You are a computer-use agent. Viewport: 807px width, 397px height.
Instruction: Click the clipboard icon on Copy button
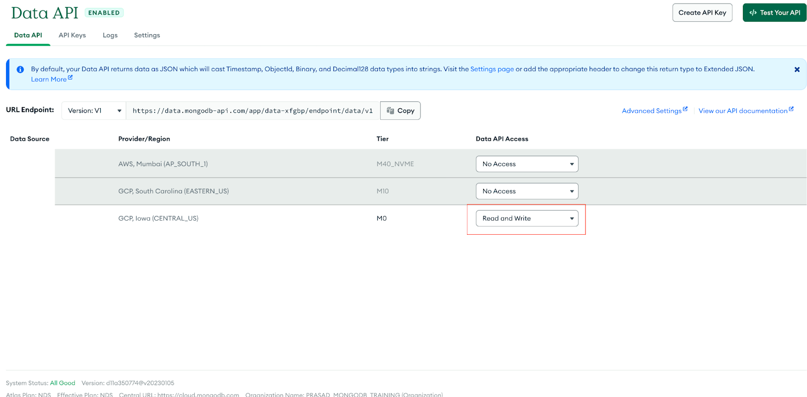[390, 110]
